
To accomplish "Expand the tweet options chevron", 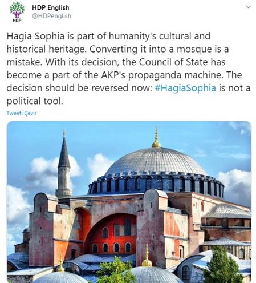I will tap(248, 7).
